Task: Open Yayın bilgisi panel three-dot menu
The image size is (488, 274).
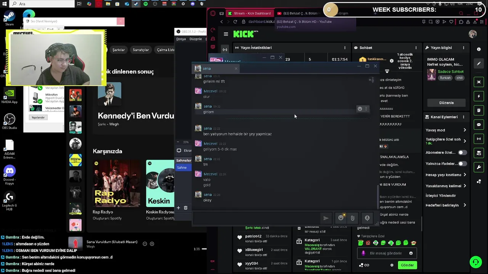Action: click(x=464, y=48)
